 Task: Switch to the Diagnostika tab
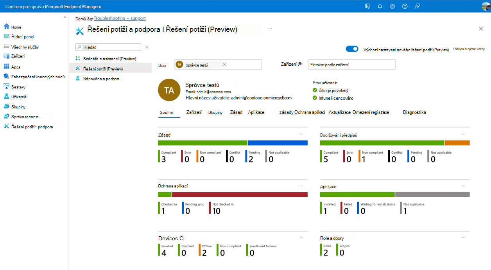[x=414, y=112]
